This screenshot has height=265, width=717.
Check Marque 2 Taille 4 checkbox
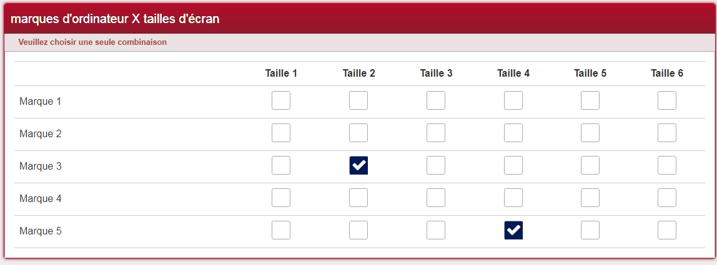pyautogui.click(x=513, y=133)
